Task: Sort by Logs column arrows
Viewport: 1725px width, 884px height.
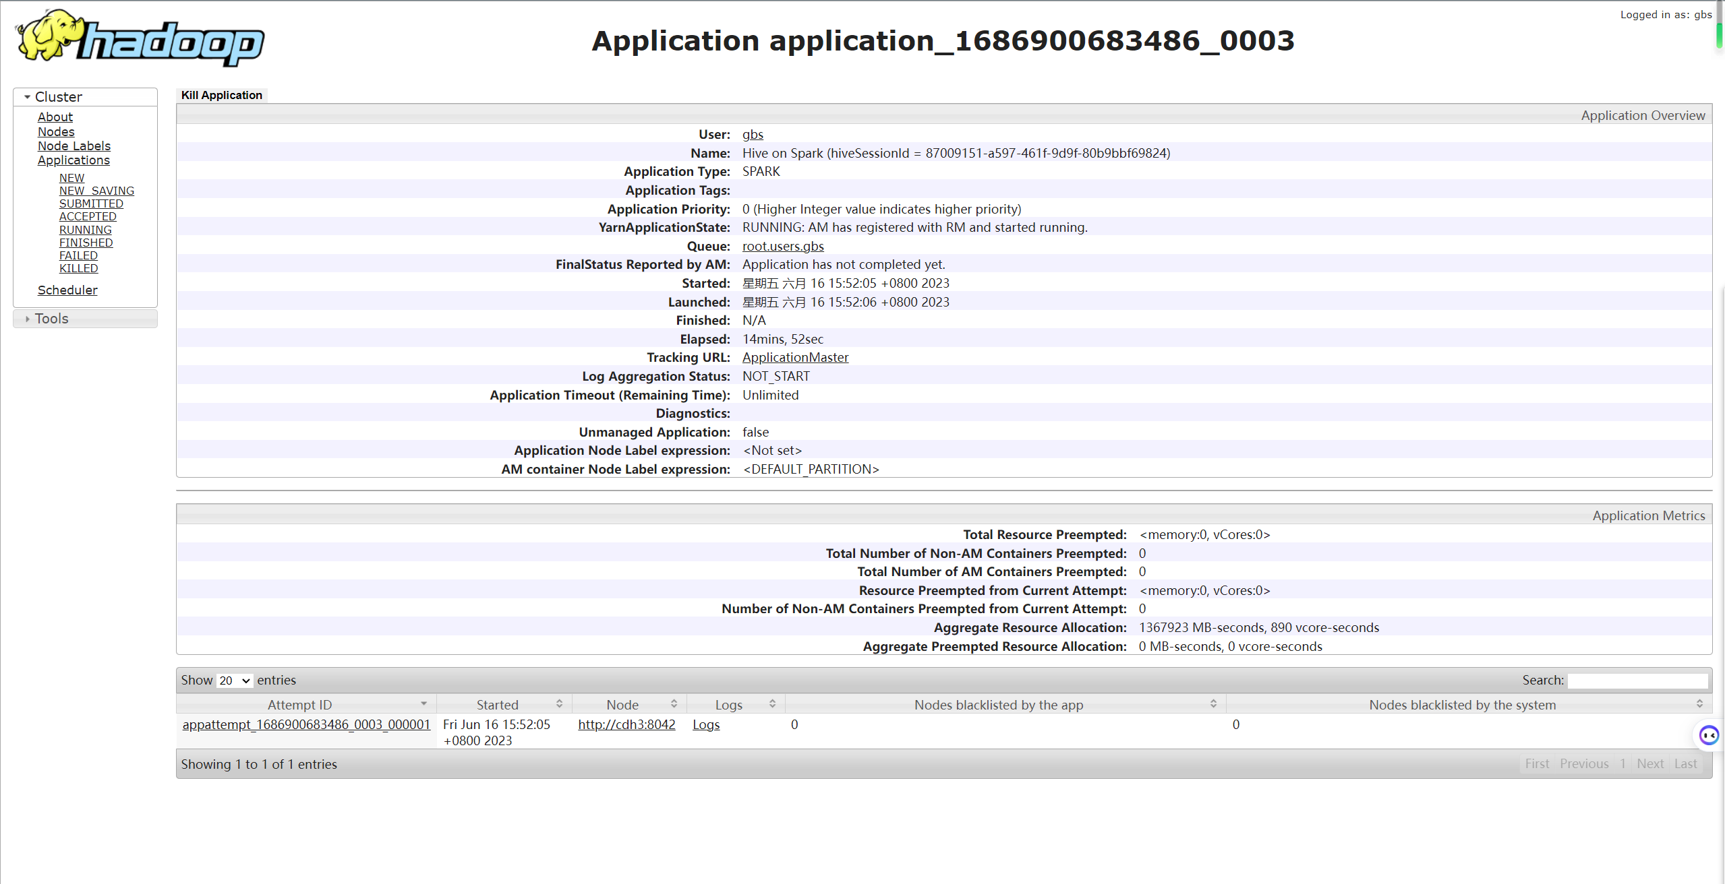Action: tap(772, 703)
